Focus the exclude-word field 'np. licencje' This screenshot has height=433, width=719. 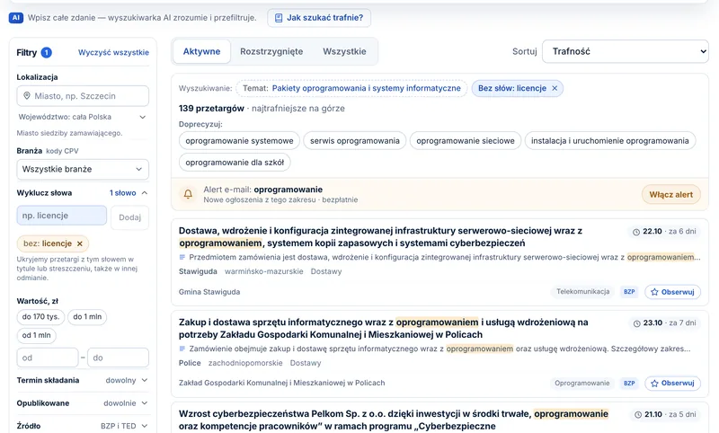tap(62, 216)
